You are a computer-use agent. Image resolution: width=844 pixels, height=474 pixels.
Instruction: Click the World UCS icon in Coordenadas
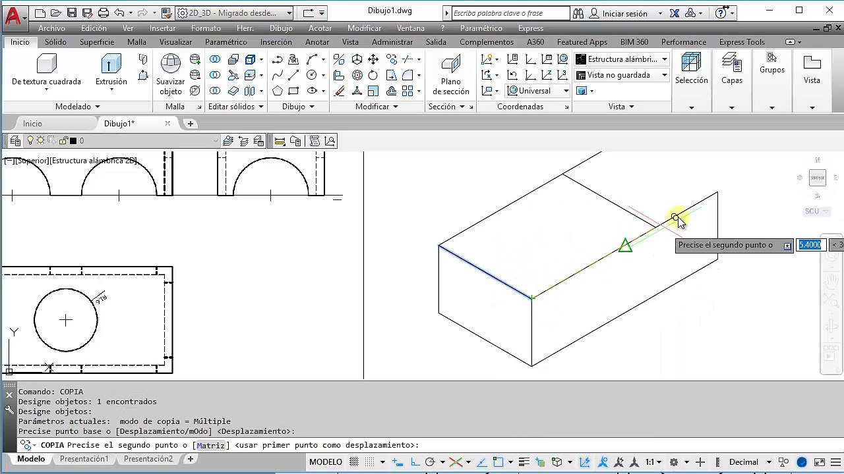coord(562,59)
